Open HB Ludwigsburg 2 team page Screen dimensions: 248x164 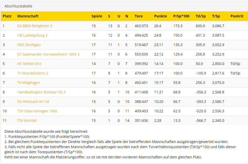pyautogui.click(x=32, y=35)
